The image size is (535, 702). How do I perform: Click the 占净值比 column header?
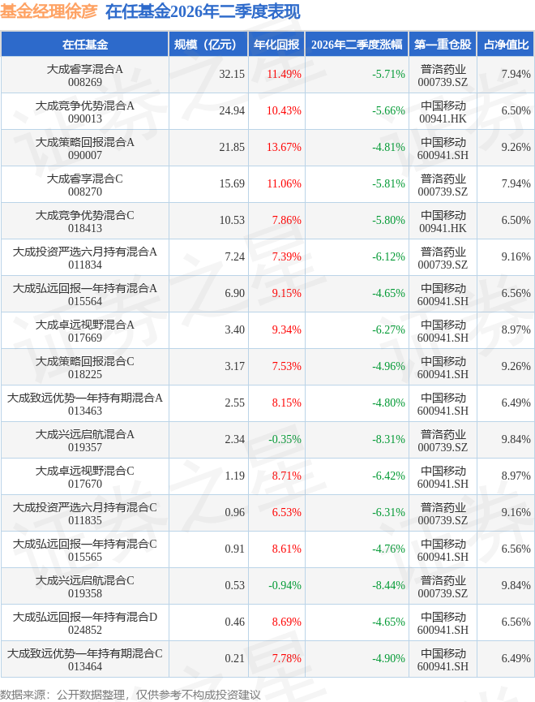tap(506, 45)
